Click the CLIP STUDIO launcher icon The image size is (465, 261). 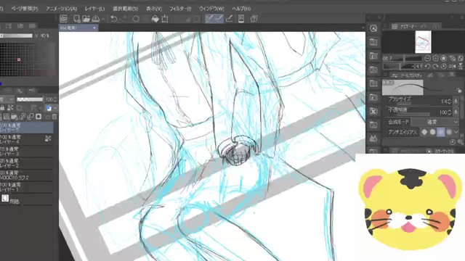(64, 19)
